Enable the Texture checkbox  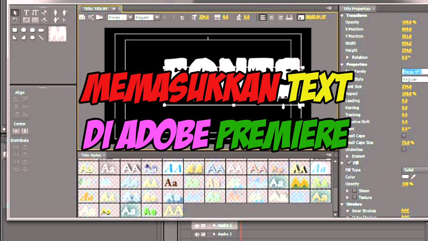354,197
